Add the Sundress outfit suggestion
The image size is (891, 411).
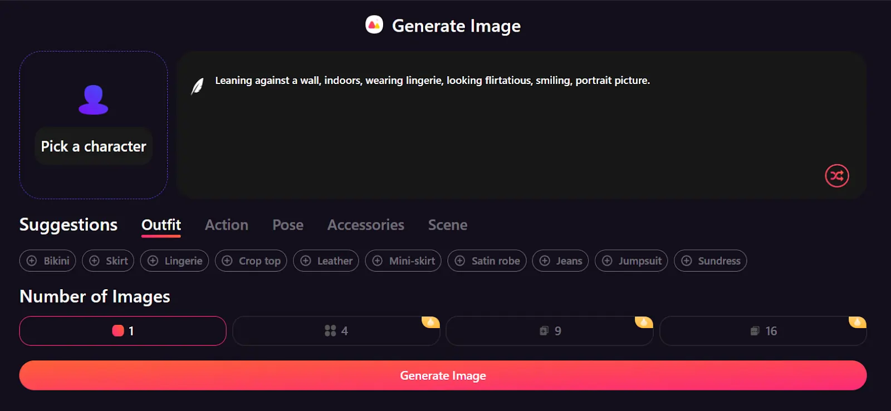[x=710, y=261]
